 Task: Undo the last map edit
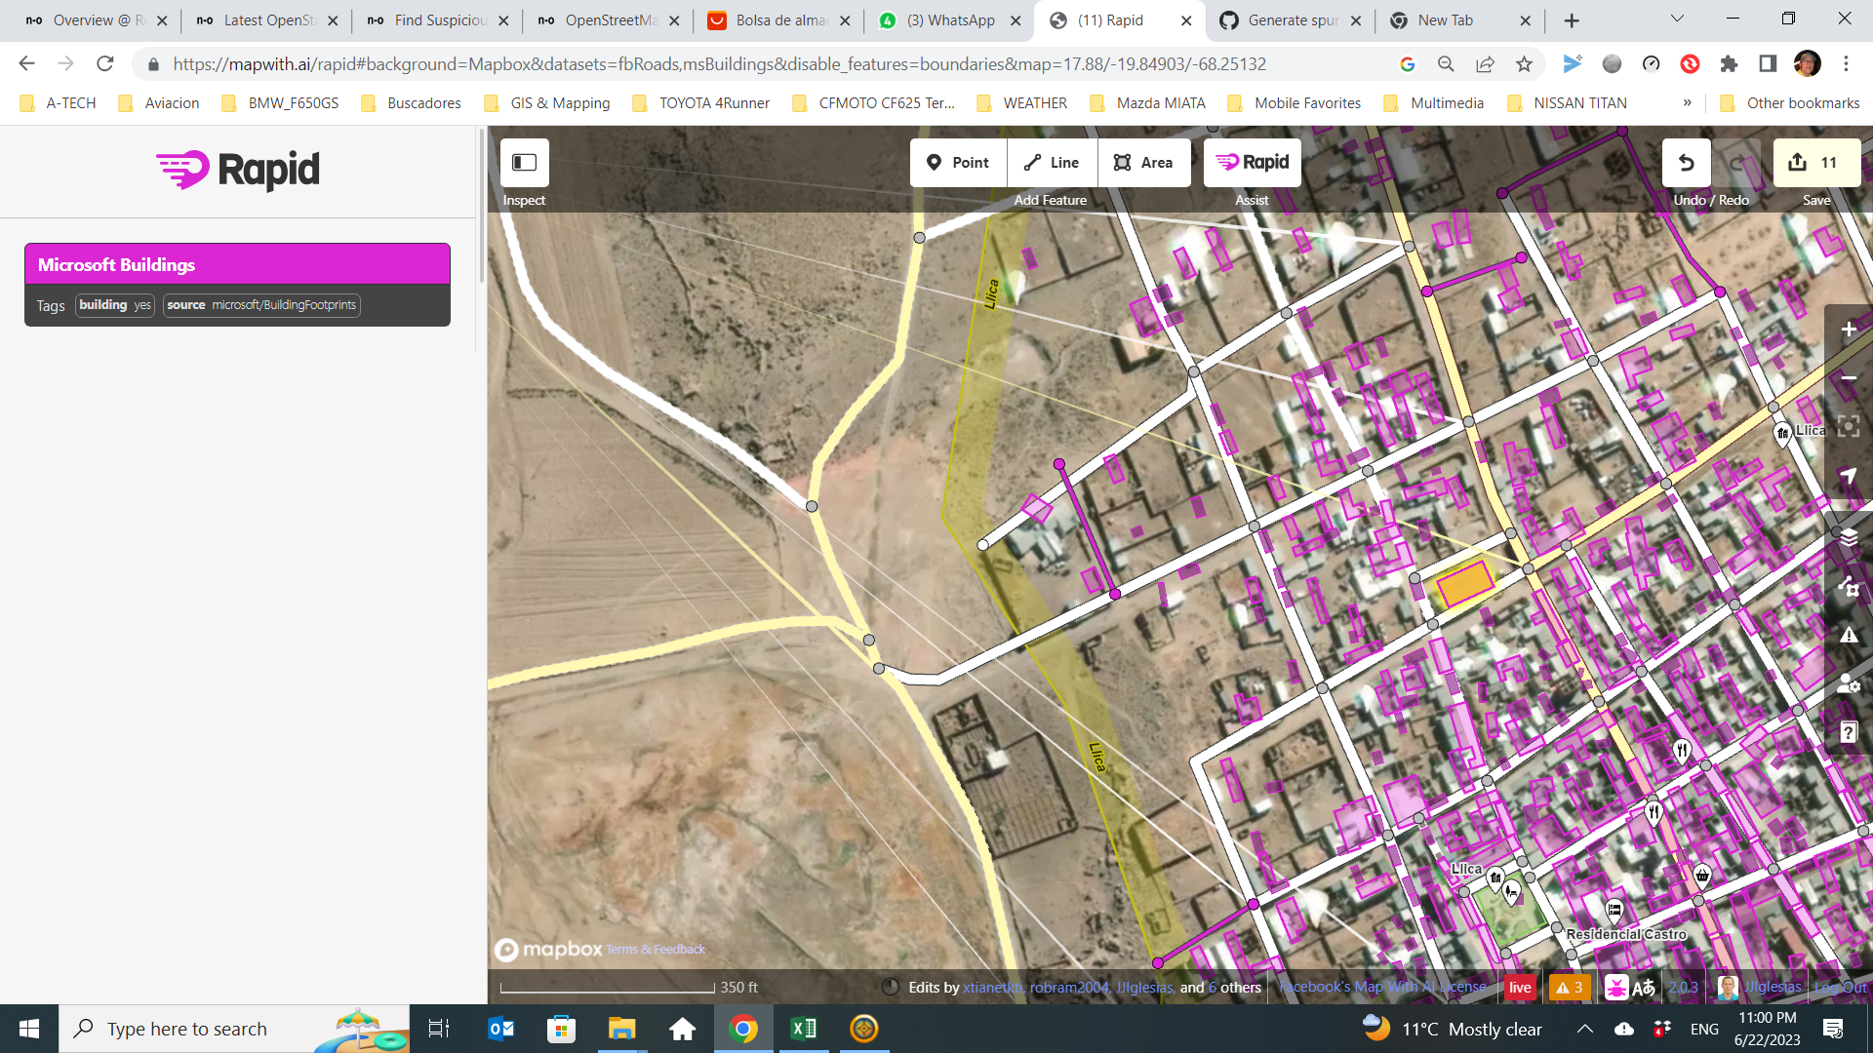pyautogui.click(x=1686, y=163)
